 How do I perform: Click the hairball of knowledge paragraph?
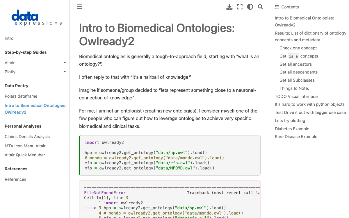(135, 77)
